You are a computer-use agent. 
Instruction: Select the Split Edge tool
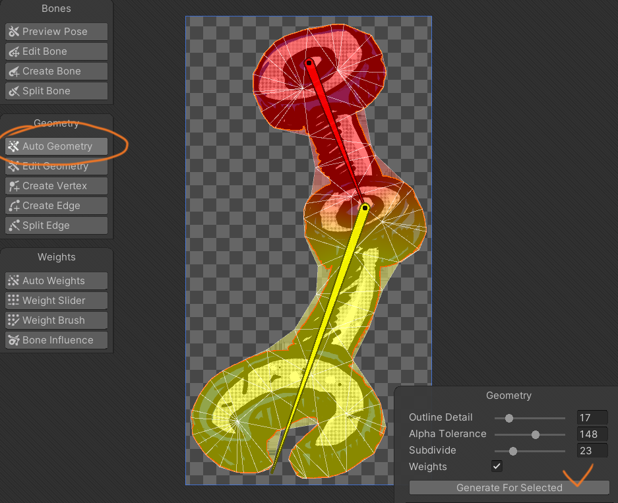(x=56, y=225)
